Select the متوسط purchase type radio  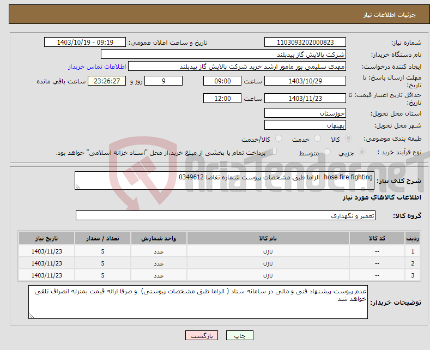327,152
